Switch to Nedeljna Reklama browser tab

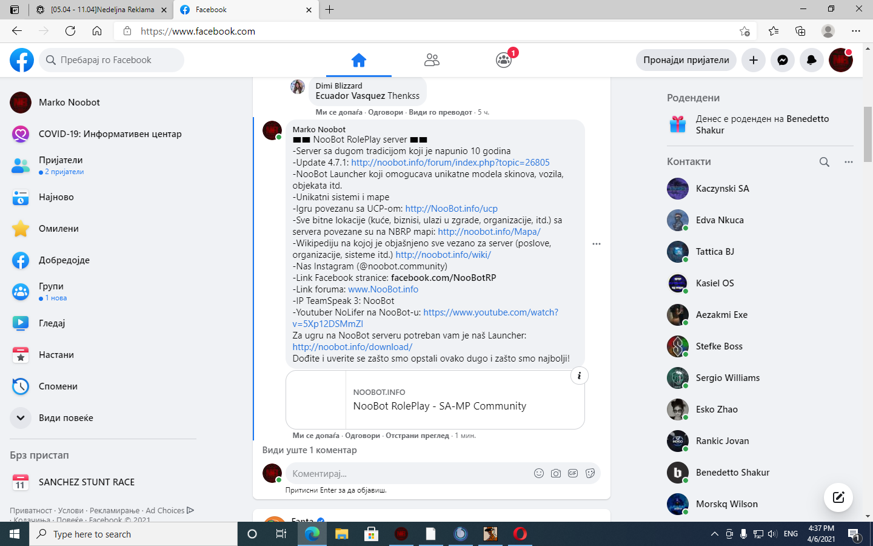[x=101, y=10]
